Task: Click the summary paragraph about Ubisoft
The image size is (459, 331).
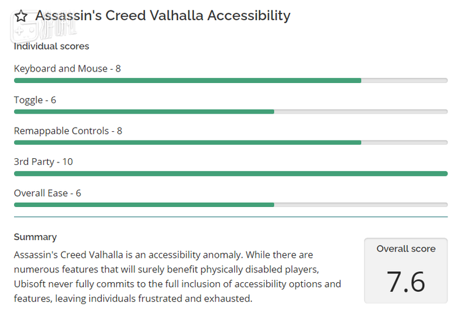Action: [177, 277]
